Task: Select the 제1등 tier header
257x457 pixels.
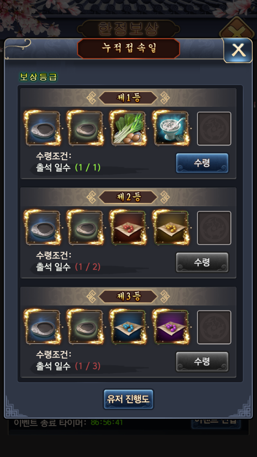Action: point(128,98)
